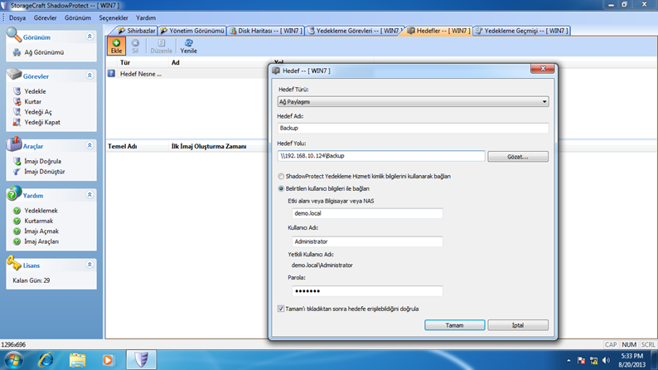This screenshot has height=370, width=658.
Task: Click the İptal button
Action: tap(518, 325)
